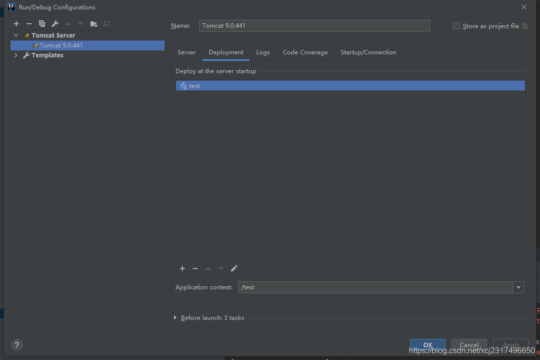
Task: Edit the selected deployment artifact
Action: click(x=234, y=269)
